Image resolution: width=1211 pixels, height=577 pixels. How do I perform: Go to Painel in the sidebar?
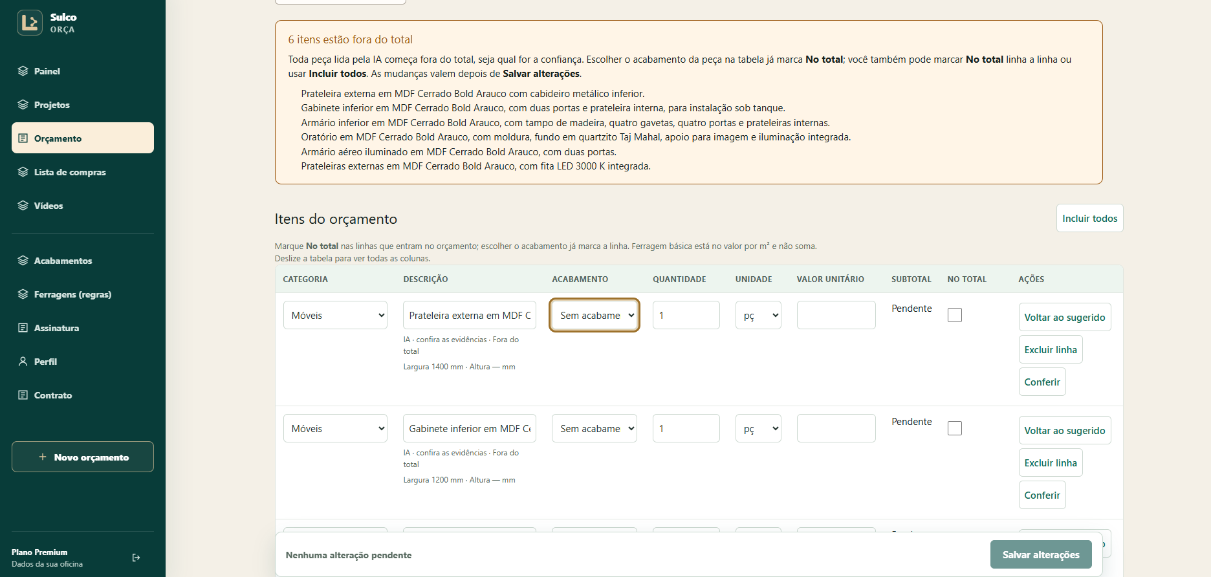point(83,71)
